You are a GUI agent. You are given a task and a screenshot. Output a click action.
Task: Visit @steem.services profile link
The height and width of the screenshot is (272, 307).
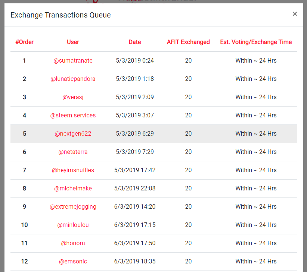pos(73,115)
